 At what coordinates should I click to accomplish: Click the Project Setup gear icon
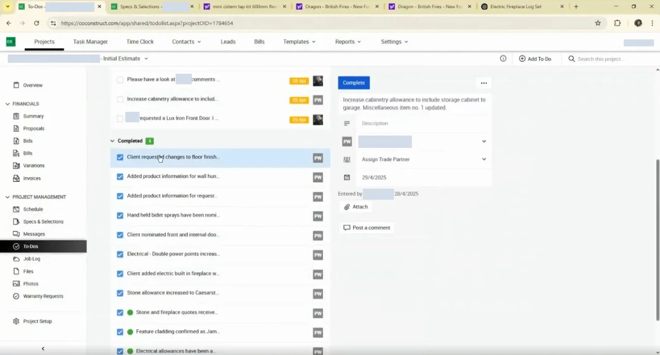coord(16,321)
